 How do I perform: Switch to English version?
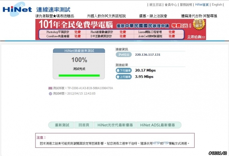point(217,5)
